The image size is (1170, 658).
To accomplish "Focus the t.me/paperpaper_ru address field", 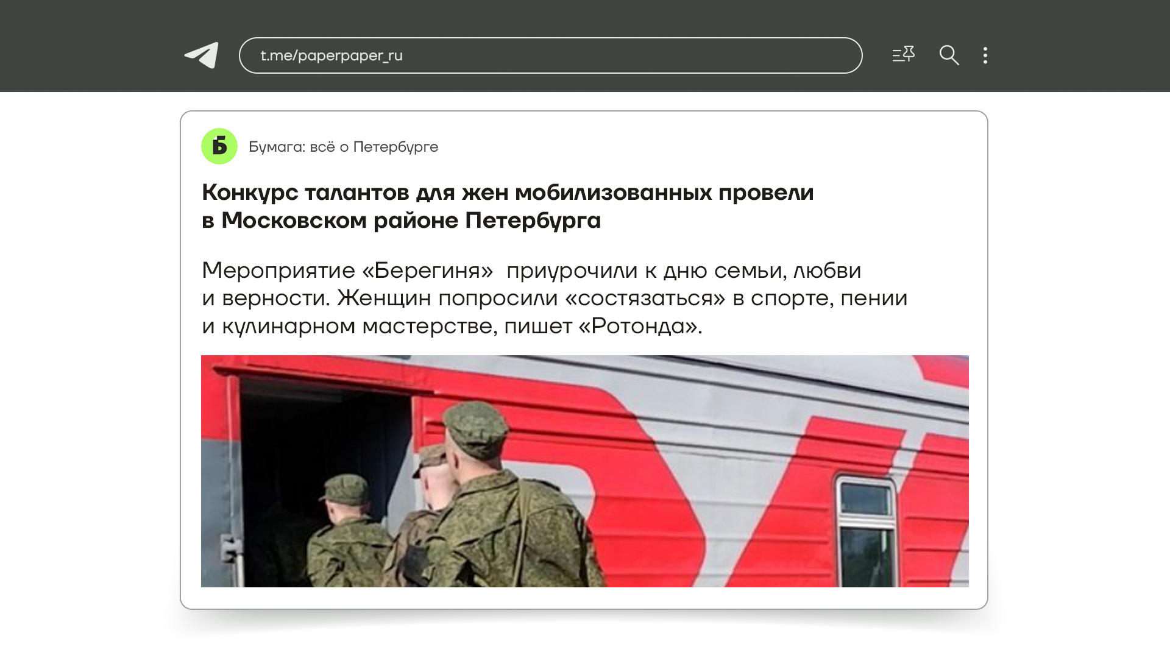I will (550, 55).
